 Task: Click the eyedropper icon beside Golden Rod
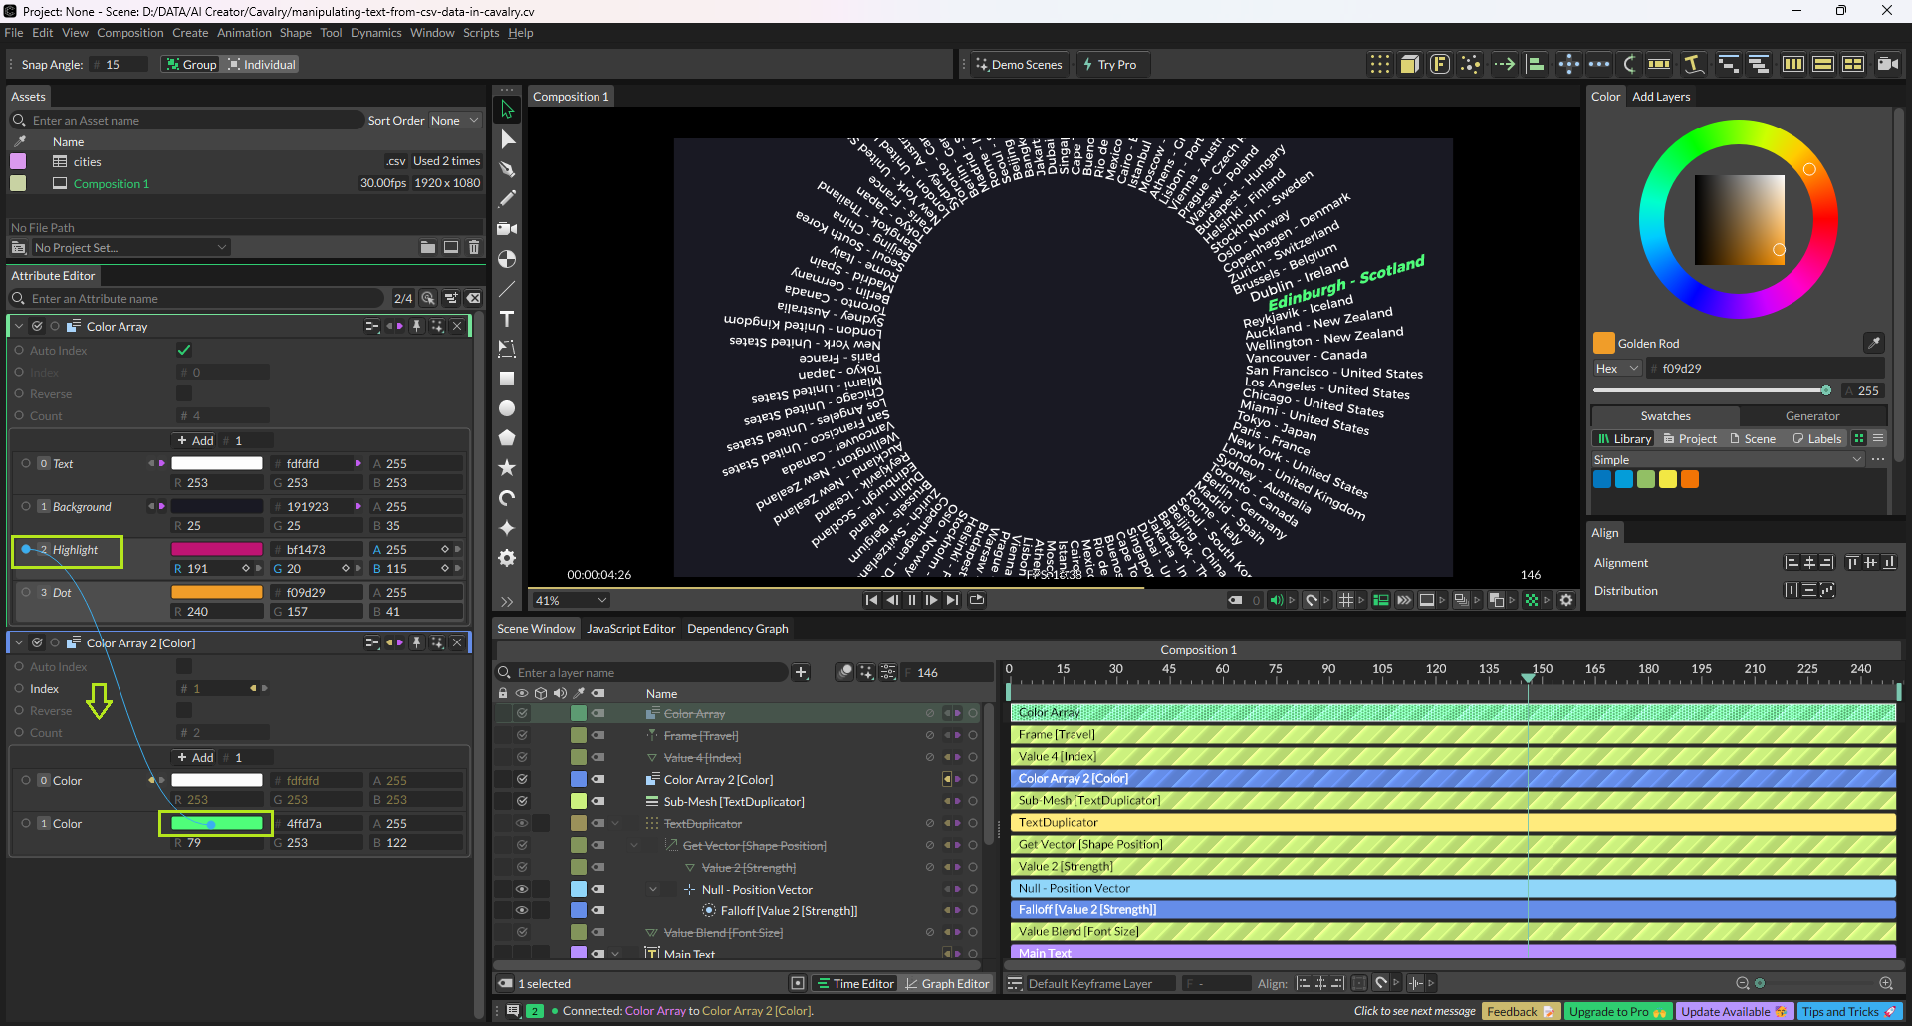tap(1873, 343)
